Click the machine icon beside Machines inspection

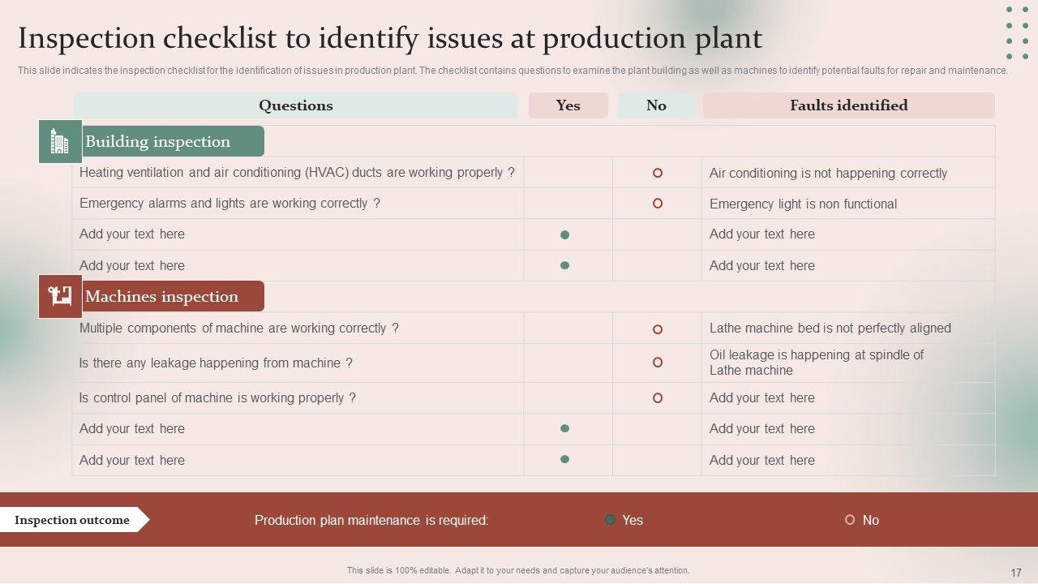point(60,297)
